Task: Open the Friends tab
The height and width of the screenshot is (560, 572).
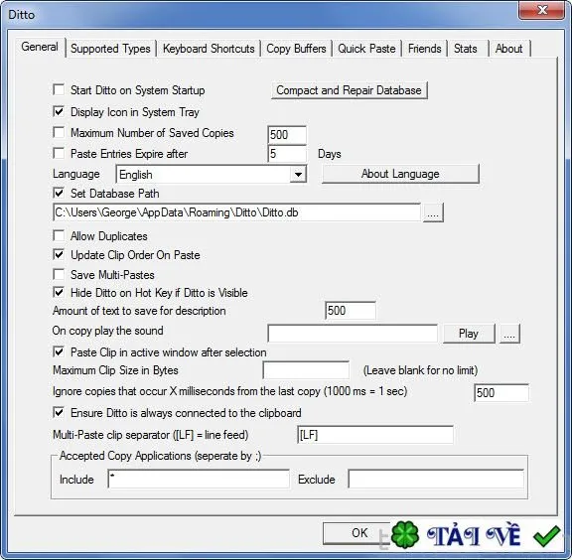Action: coord(425,49)
